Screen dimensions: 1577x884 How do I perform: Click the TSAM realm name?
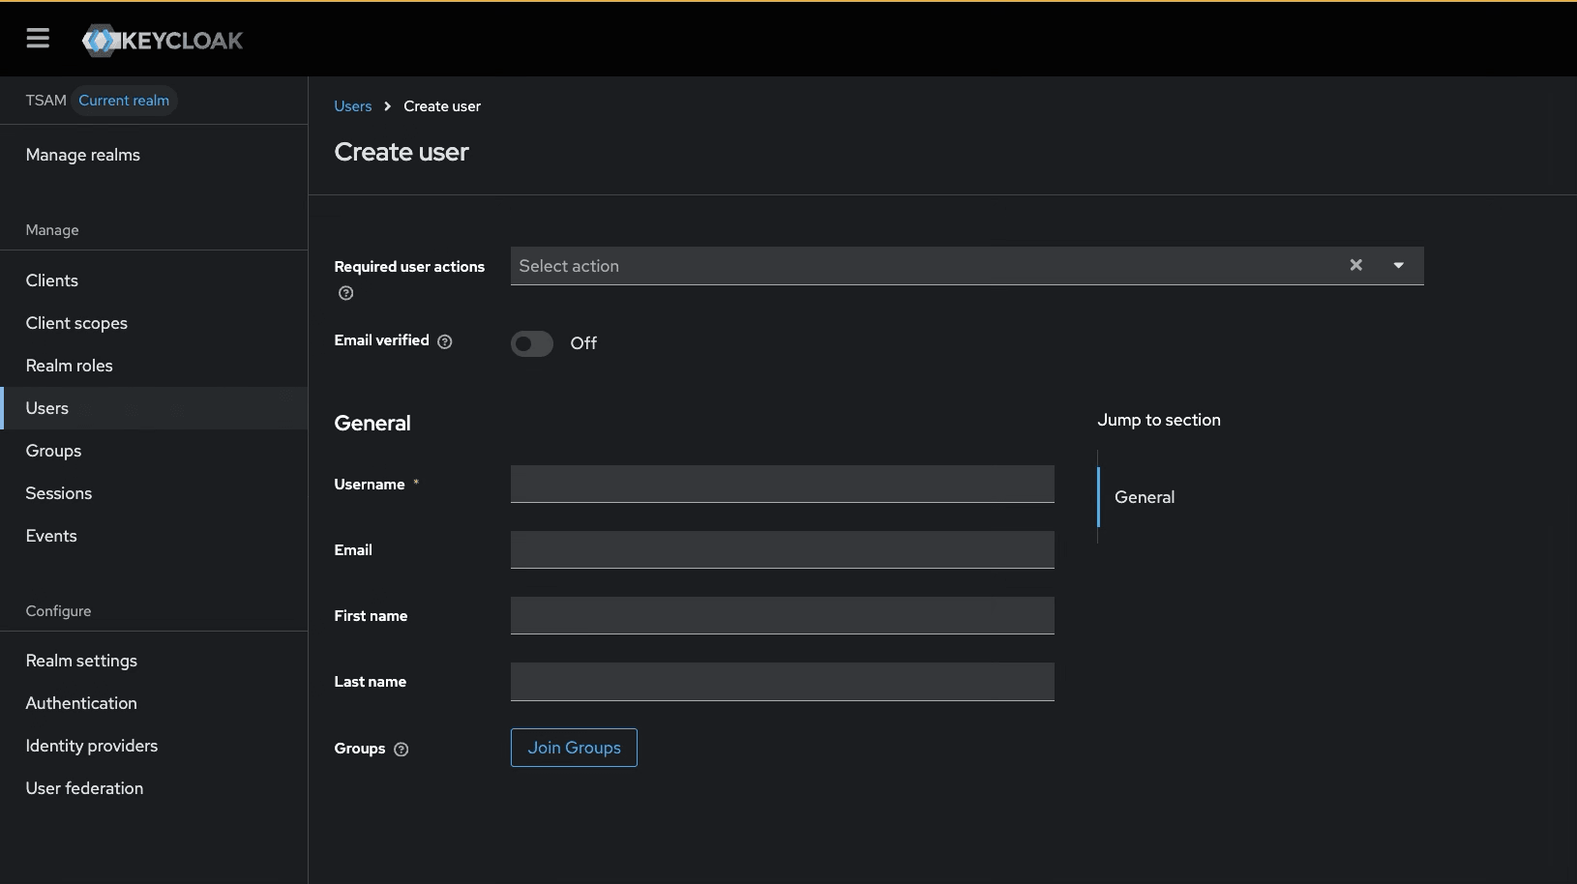46,101
